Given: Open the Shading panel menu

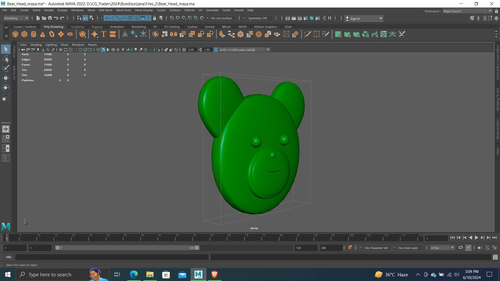Looking at the screenshot, I should tap(36, 45).
